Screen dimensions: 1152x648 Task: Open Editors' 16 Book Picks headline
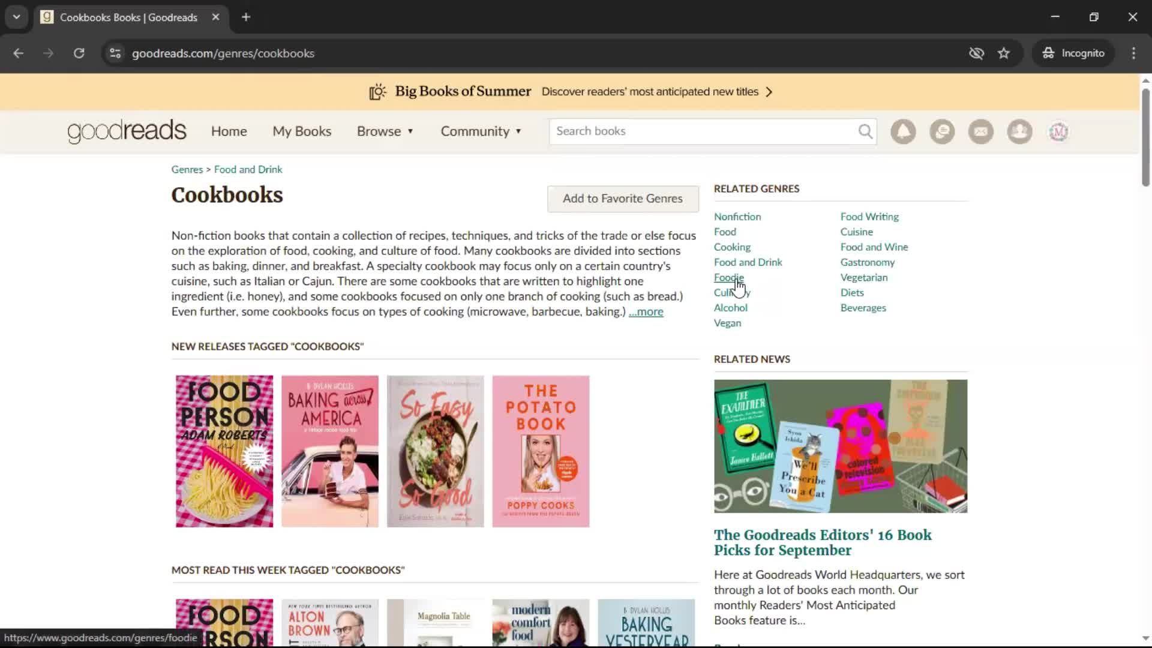(x=823, y=542)
